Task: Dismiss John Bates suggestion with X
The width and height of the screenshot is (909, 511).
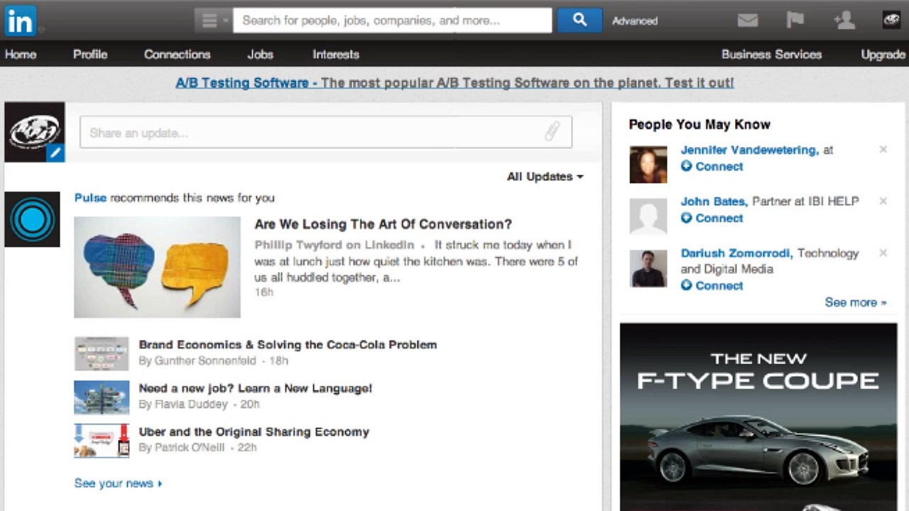Action: 883,202
